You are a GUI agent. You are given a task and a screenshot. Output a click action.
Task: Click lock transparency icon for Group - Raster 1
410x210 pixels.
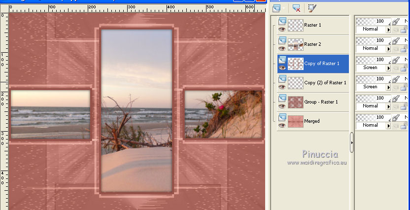(404, 106)
